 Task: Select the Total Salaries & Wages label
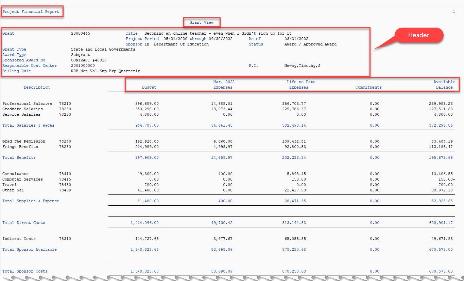pos(28,126)
